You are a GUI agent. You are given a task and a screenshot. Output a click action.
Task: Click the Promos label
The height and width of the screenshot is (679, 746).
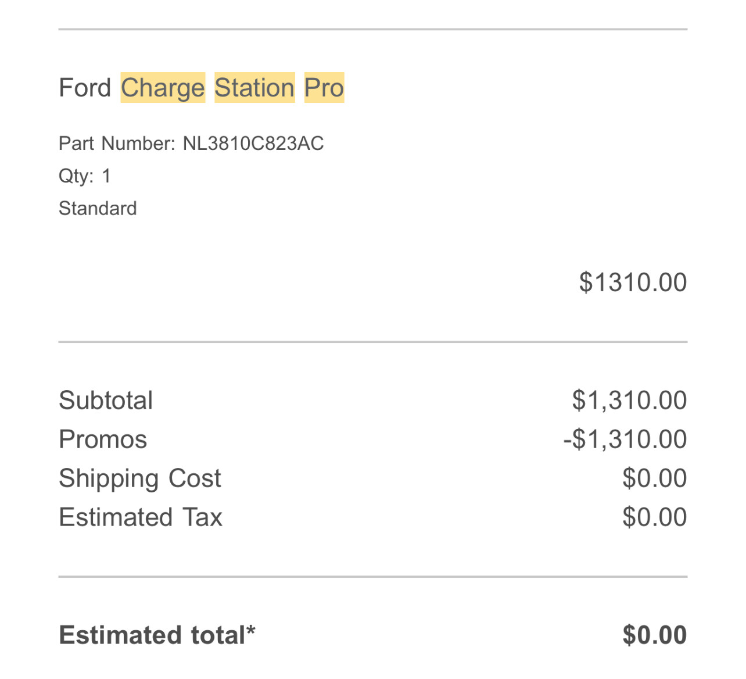pyautogui.click(x=103, y=439)
